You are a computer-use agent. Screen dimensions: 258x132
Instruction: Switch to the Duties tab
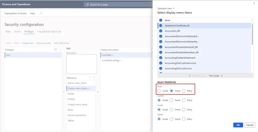pyautogui.click(x=18, y=31)
